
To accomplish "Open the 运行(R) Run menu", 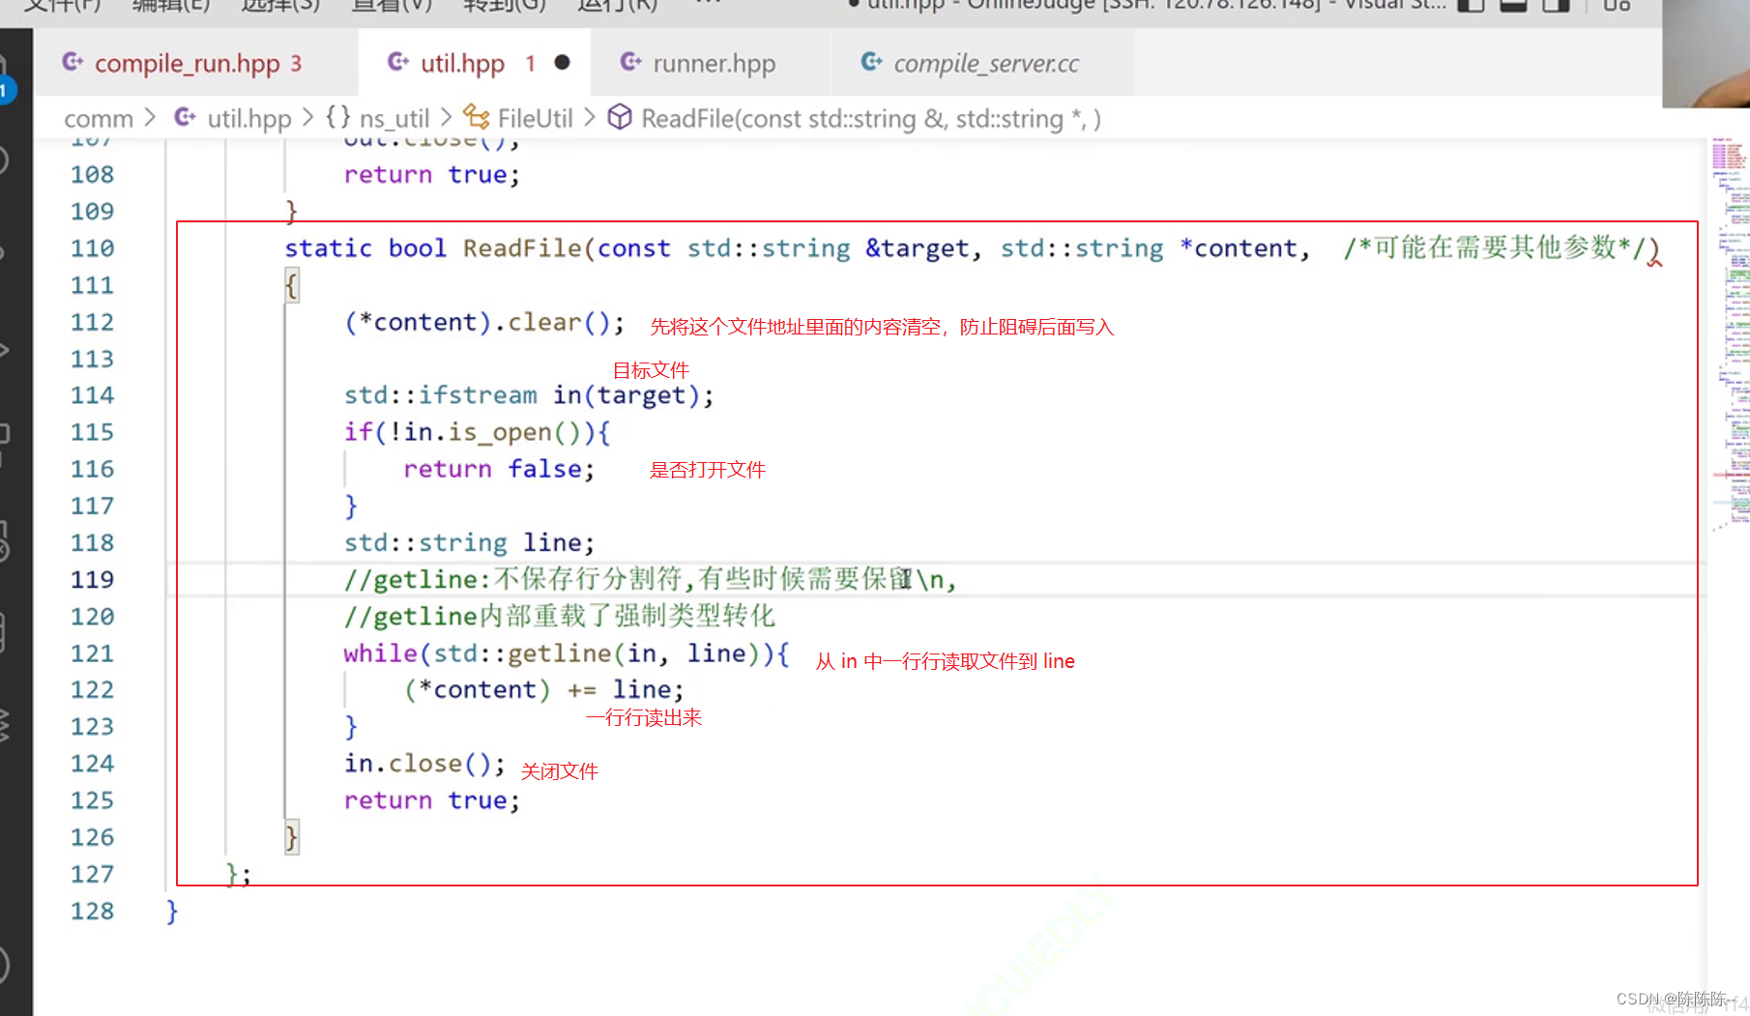I will [x=617, y=5].
